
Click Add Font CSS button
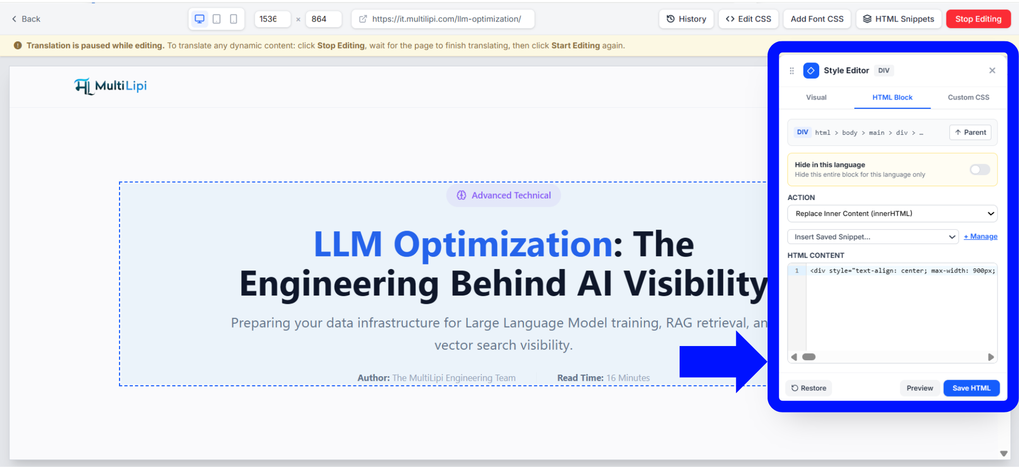[x=817, y=19]
